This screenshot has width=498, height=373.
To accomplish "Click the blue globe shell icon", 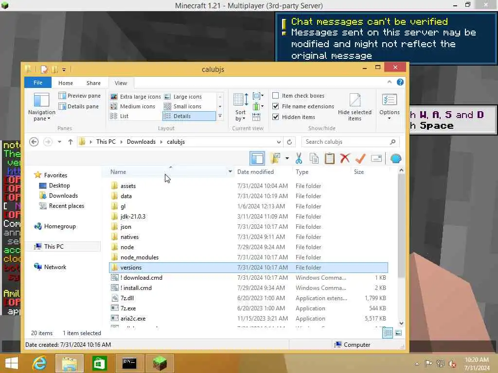I will [396, 158].
